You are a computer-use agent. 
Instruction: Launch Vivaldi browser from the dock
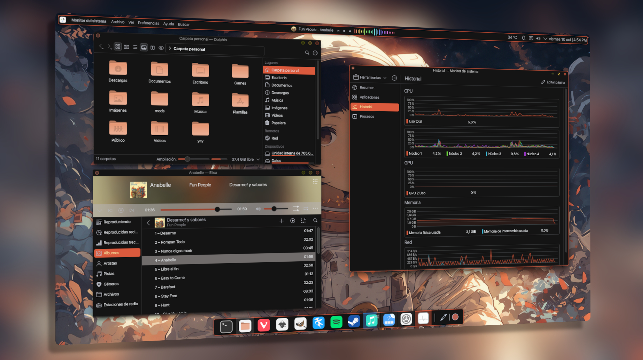(264, 325)
